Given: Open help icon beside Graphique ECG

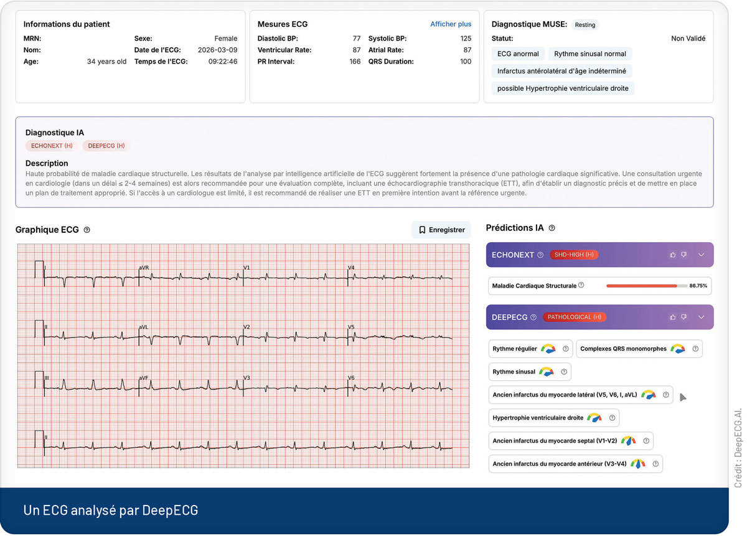Looking at the screenshot, I should (x=87, y=230).
